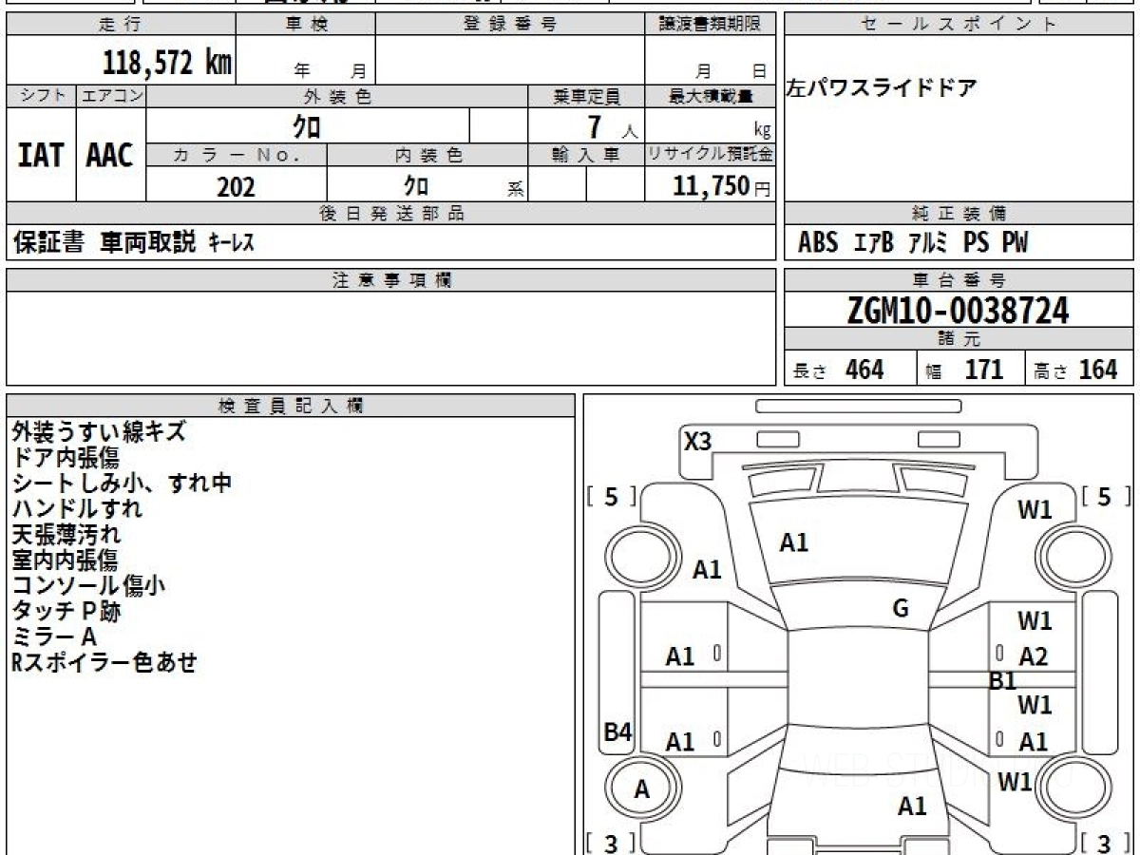Viewport: 1140px width, 855px height.
Task: Click the note 天張薄汚れ
Action: pyautogui.click(x=66, y=534)
